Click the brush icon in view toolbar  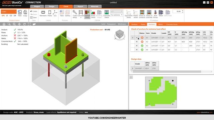coord(34,24)
